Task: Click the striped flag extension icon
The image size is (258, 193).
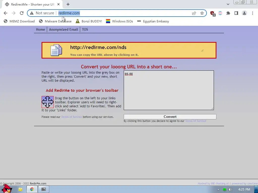Action: coord(220,13)
